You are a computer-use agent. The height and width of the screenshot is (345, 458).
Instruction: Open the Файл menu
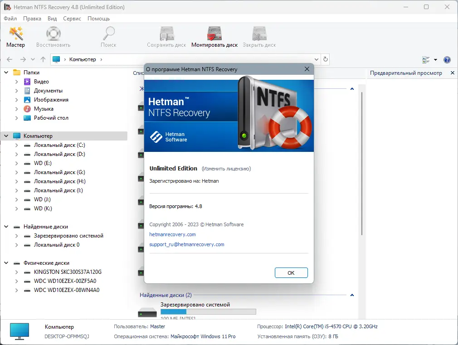[10, 19]
